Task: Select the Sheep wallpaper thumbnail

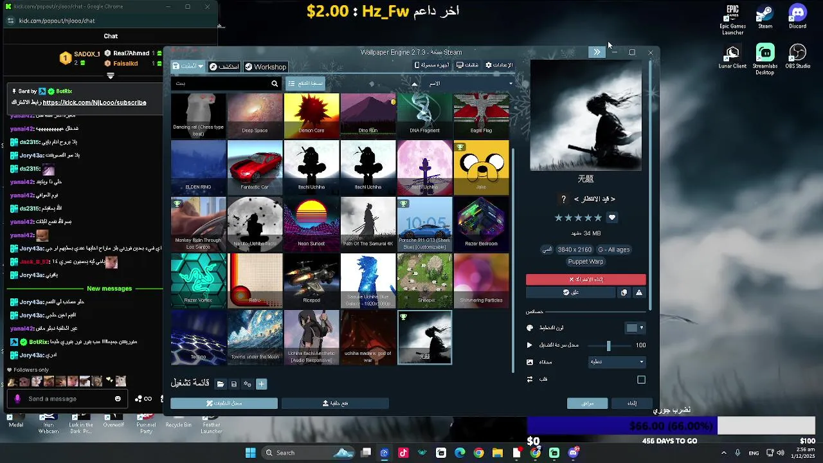Action: pyautogui.click(x=424, y=280)
